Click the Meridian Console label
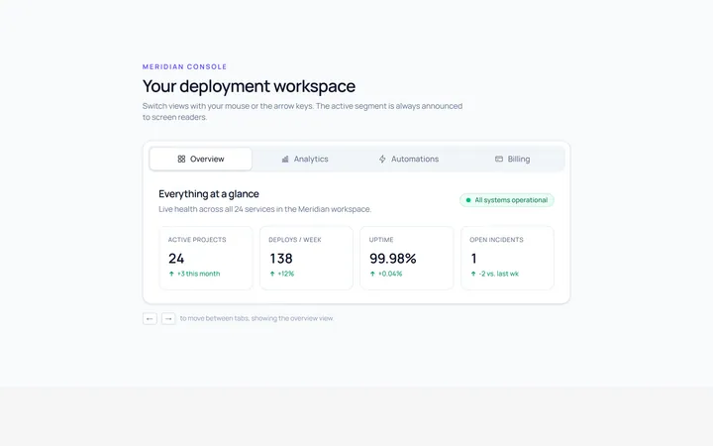 184,67
